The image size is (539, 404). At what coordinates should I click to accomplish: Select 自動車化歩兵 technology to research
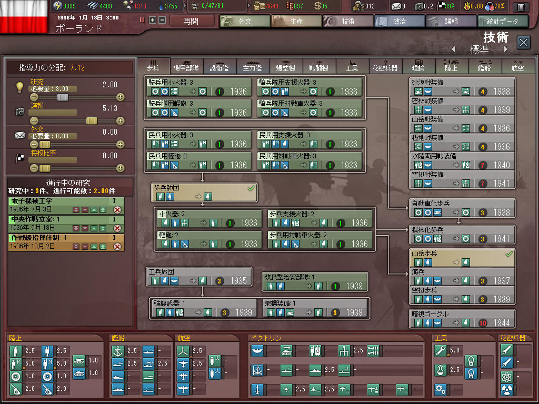462,208
